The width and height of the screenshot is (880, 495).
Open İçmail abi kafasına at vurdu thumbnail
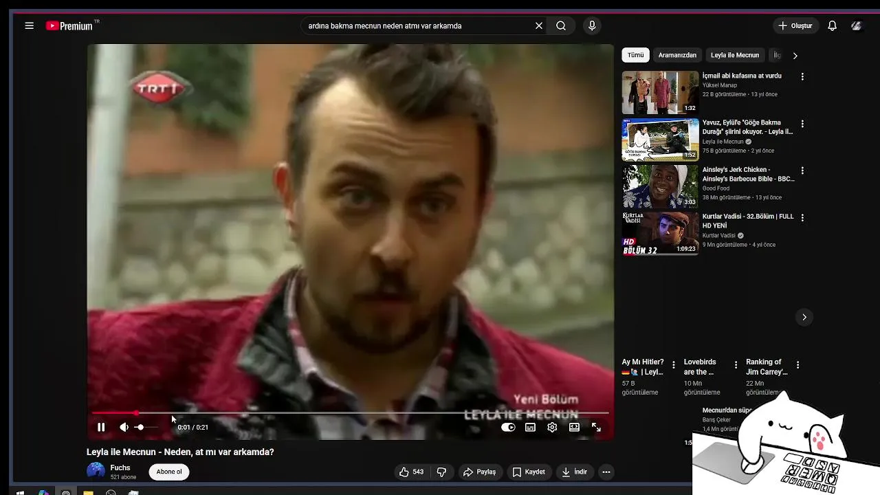[x=660, y=93]
